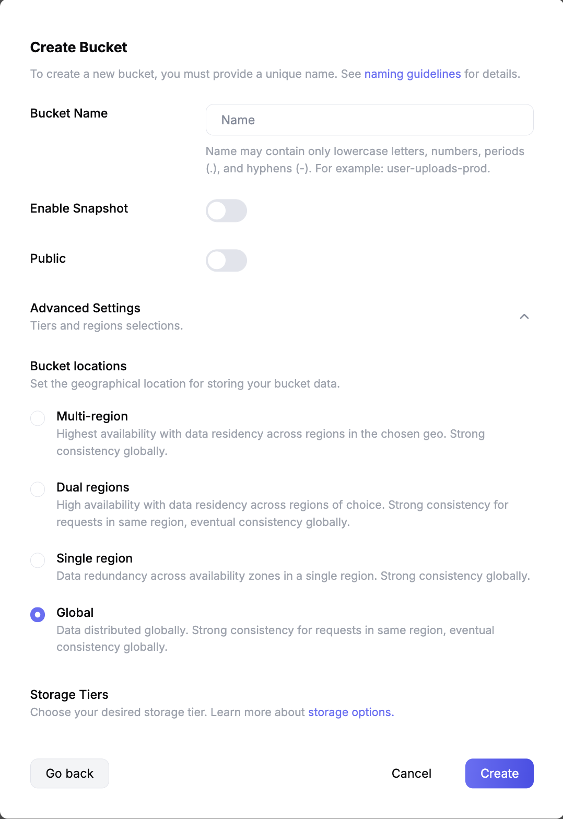Click the Tiers and regions selections subtitle
This screenshot has height=819, width=563.
tap(107, 326)
